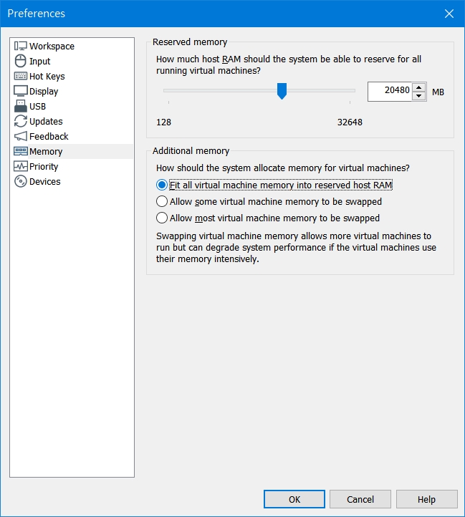Select Allow most virtual machine memory swapped
Image resolution: width=465 pixels, height=517 pixels.
pyautogui.click(x=162, y=218)
